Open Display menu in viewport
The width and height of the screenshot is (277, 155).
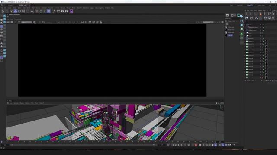[x=22, y=103]
